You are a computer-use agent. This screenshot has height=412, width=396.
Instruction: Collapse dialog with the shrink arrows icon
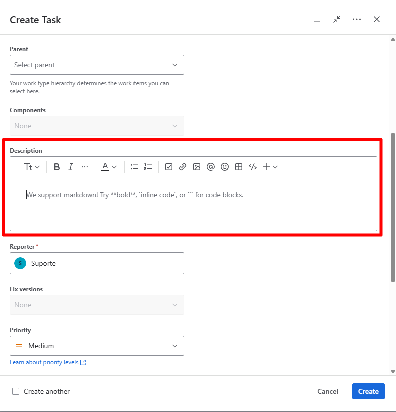(337, 20)
